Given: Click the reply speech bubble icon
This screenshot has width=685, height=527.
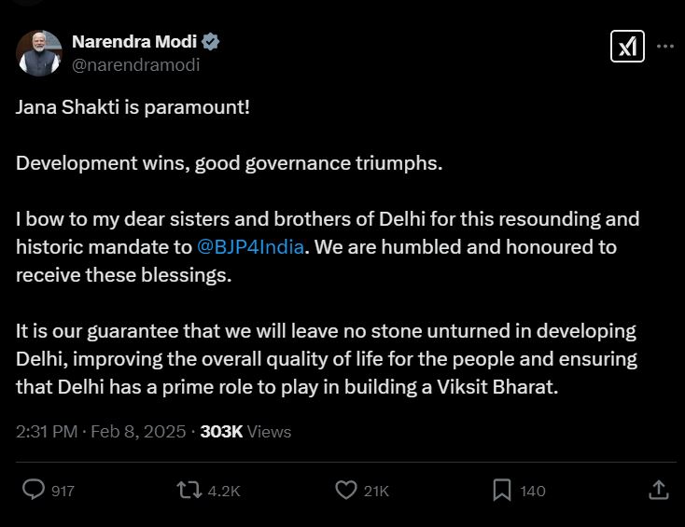Looking at the screenshot, I should (x=34, y=490).
